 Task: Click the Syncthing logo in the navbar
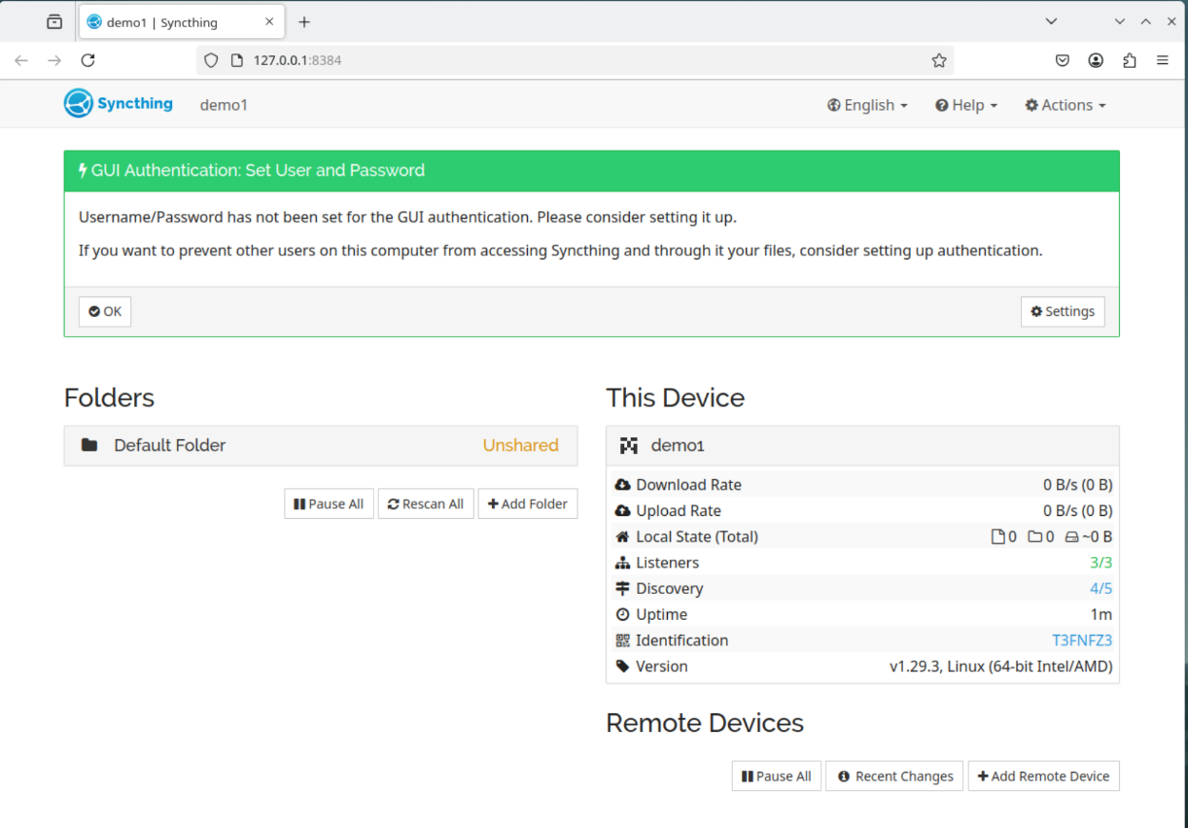(118, 104)
